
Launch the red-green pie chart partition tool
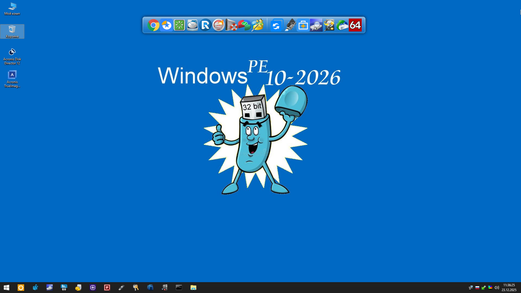pyautogui.click(x=245, y=25)
